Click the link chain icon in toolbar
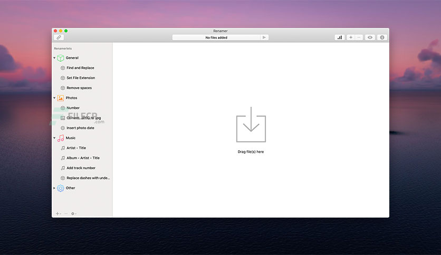The width and height of the screenshot is (441, 255). pos(59,37)
